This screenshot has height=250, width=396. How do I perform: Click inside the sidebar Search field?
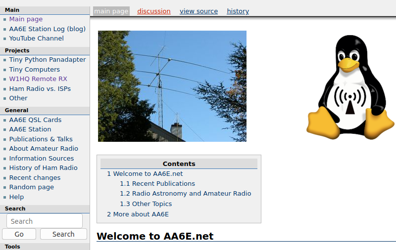pos(45,221)
